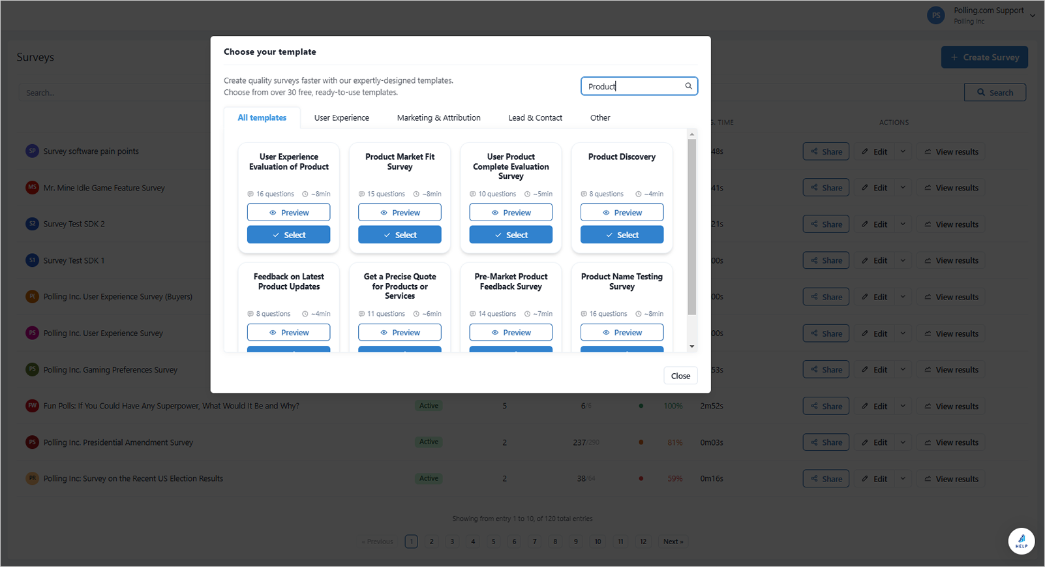The width and height of the screenshot is (1045, 567).
Task: Close the template chooser dialog
Action: [x=680, y=376]
